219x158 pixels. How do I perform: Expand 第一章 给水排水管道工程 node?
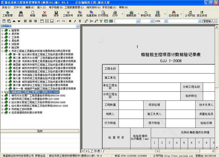(x=6, y=54)
